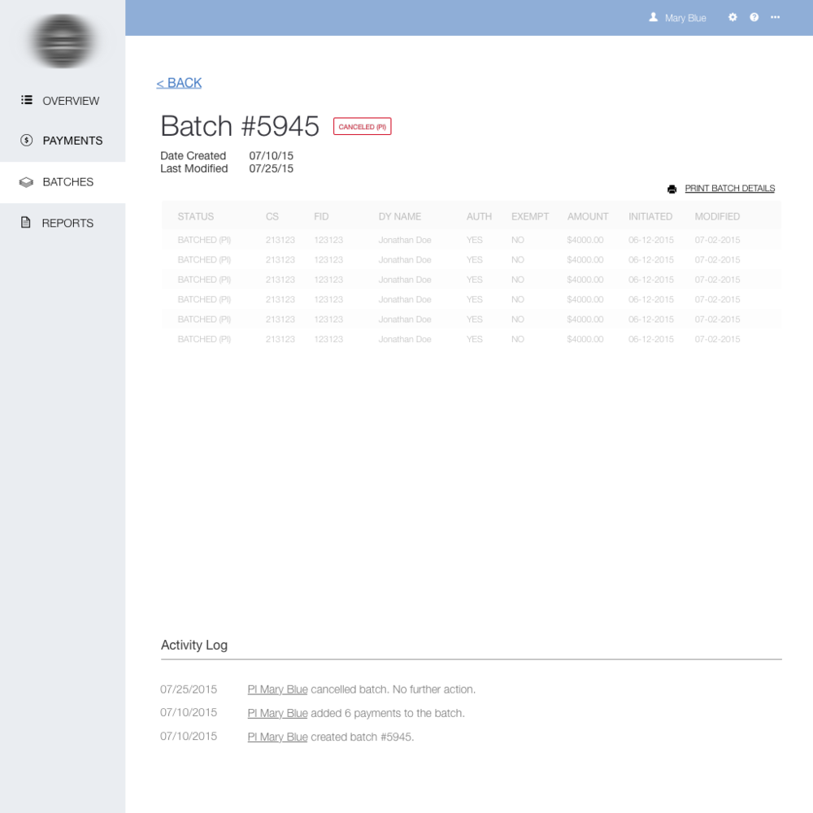The height and width of the screenshot is (813, 813).
Task: Click the Payments dollar icon
Action: point(24,140)
